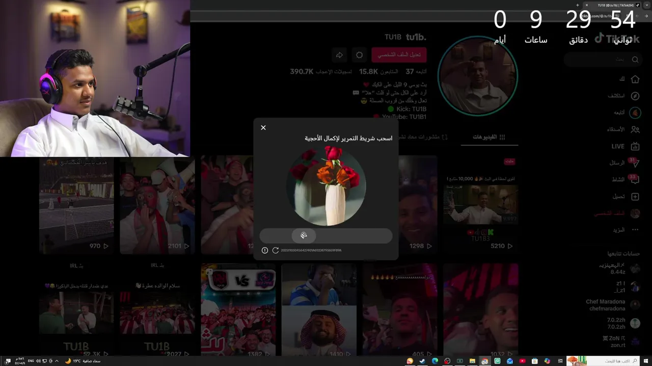The width and height of the screenshot is (652, 366).
Task: Refresh the captcha puzzle image
Action: click(x=276, y=250)
